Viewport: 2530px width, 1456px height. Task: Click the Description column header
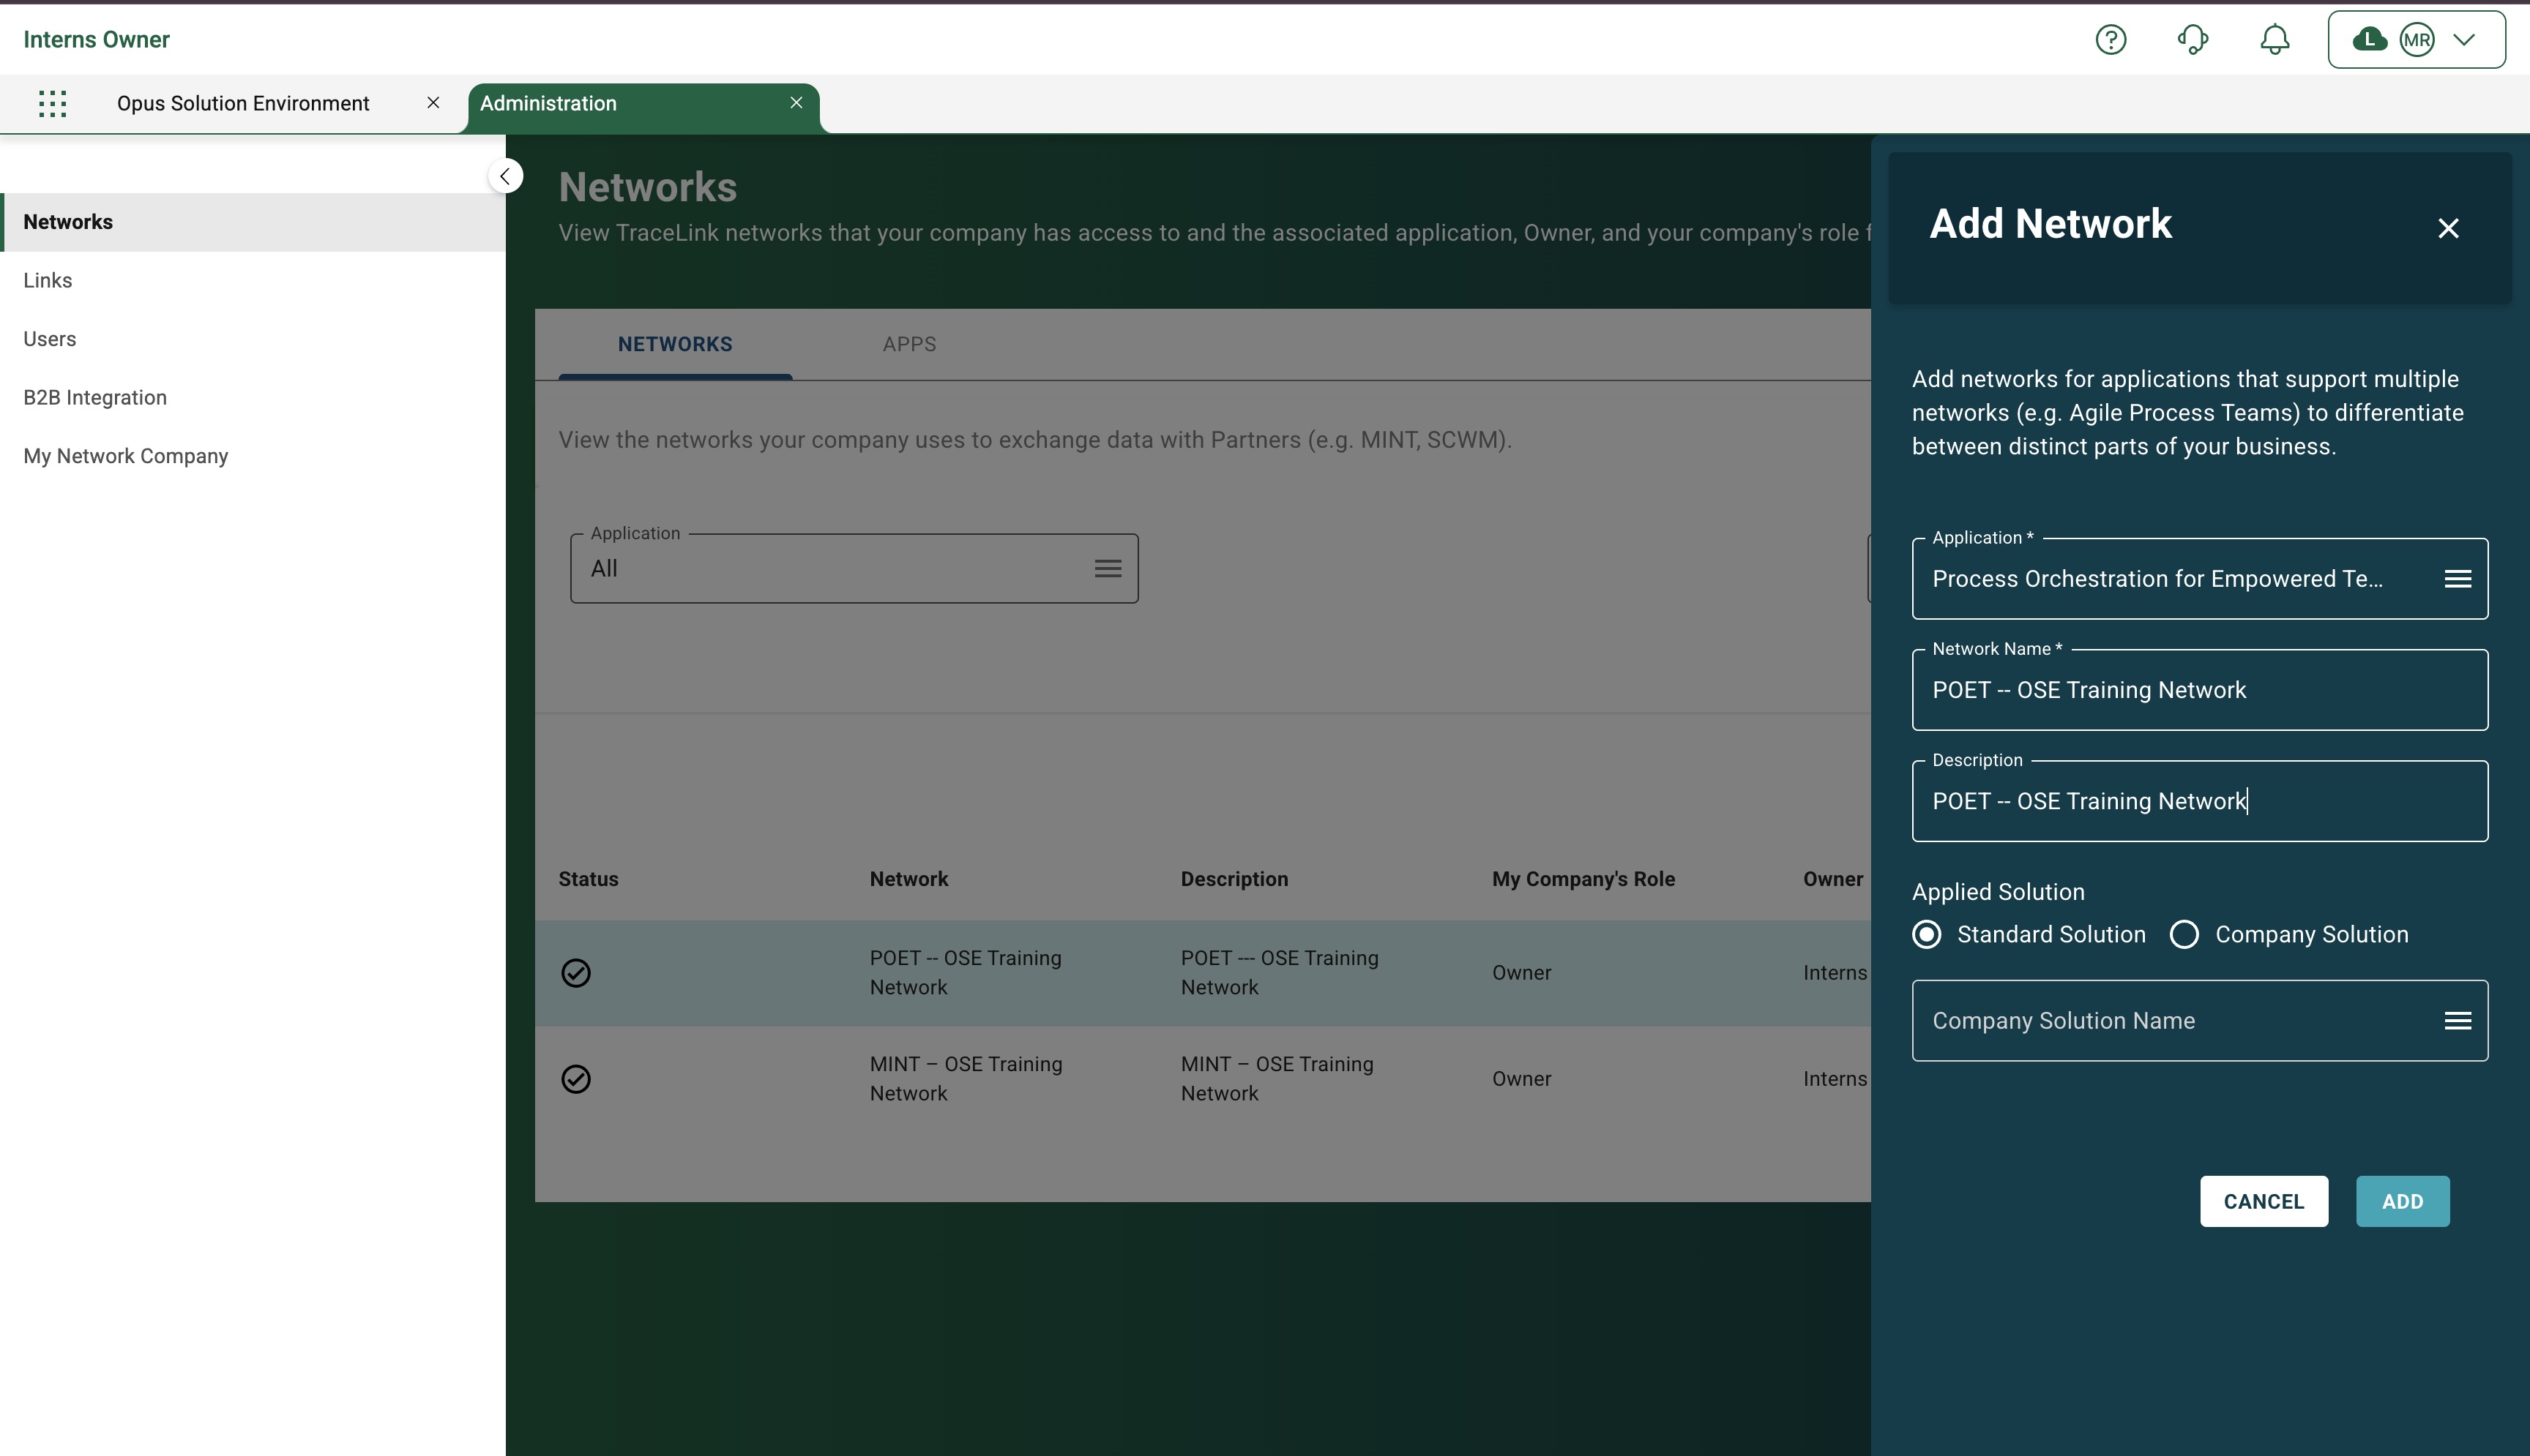(1234, 879)
